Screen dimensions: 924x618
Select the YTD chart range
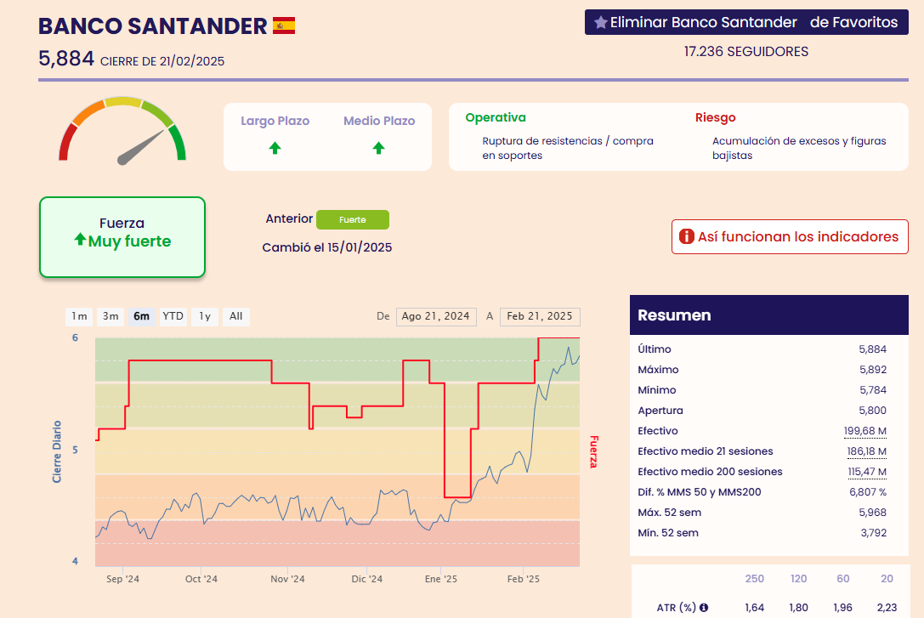173,316
